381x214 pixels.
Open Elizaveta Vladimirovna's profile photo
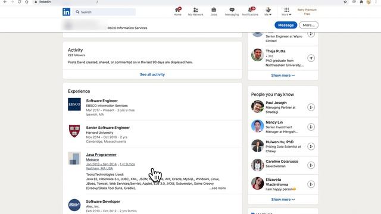[257, 184]
